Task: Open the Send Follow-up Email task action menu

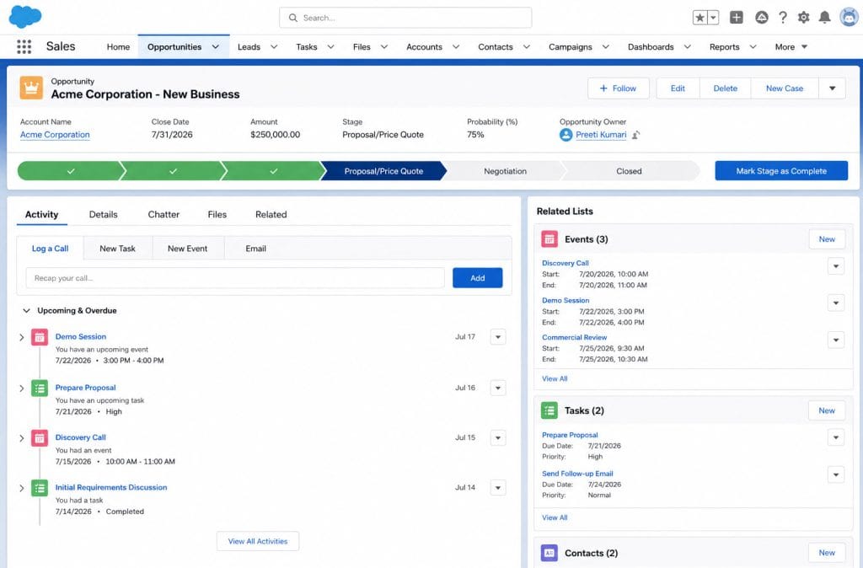Action: pyautogui.click(x=836, y=474)
